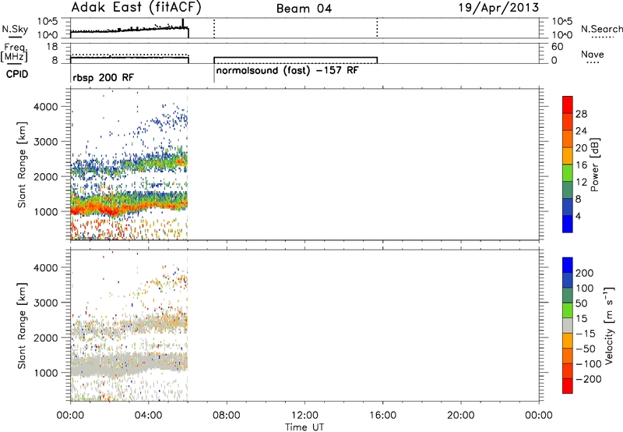This screenshot has height=432, width=623.
Task: Click the '28' power colorbar value
Action: click(x=581, y=114)
